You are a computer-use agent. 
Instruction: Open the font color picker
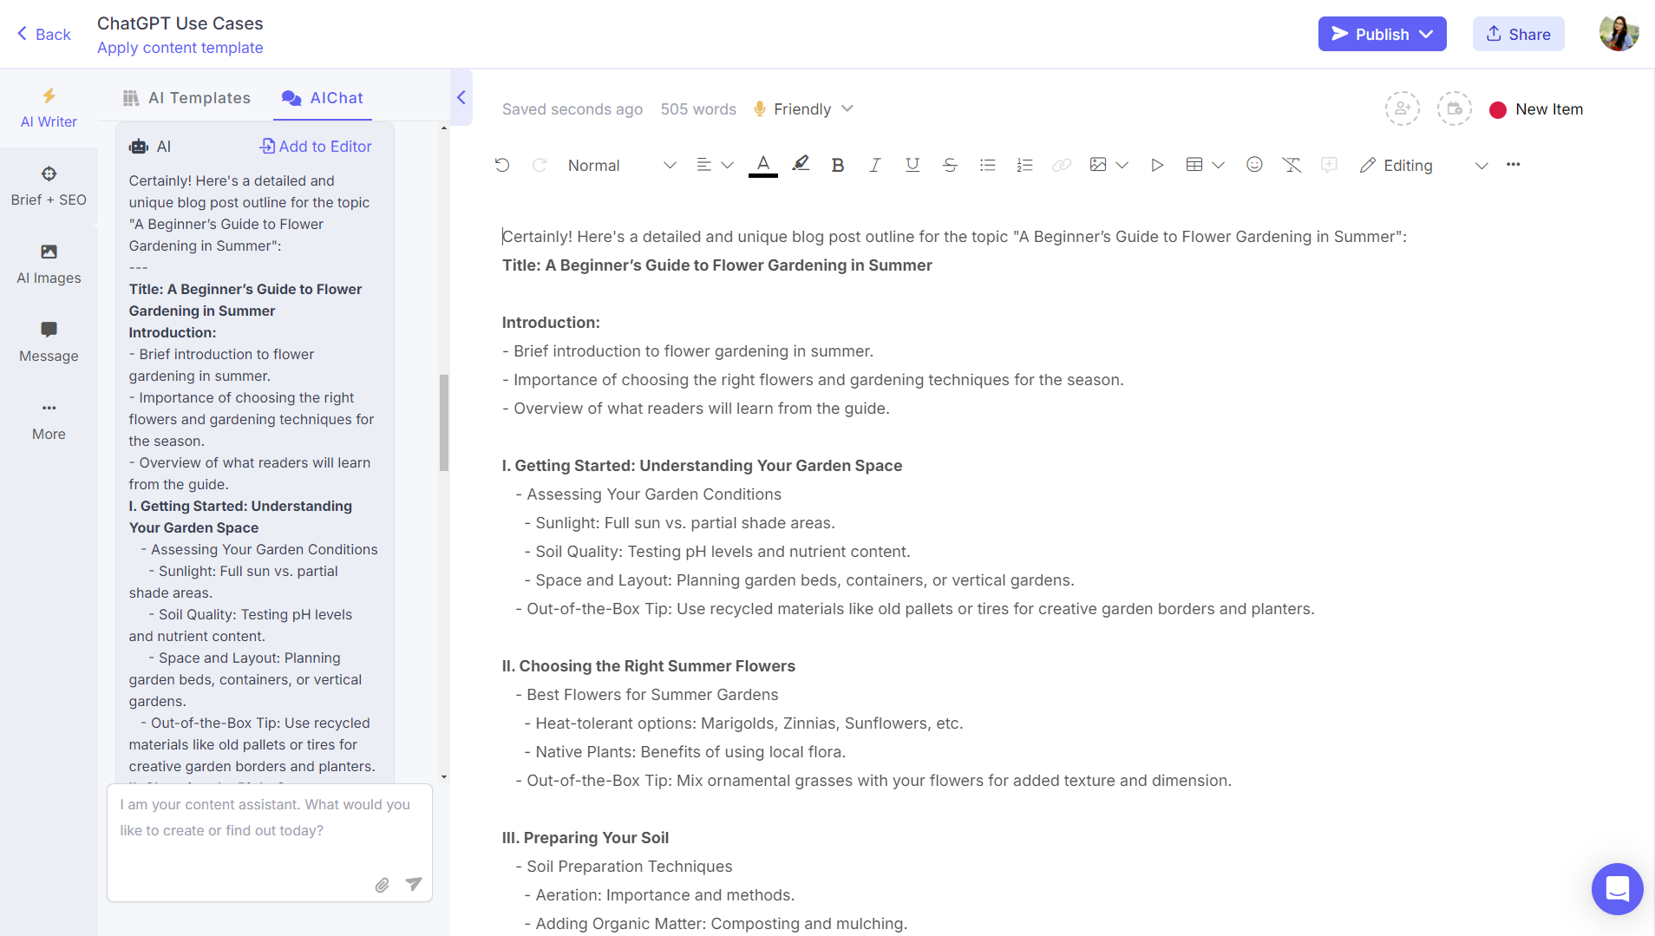click(762, 165)
